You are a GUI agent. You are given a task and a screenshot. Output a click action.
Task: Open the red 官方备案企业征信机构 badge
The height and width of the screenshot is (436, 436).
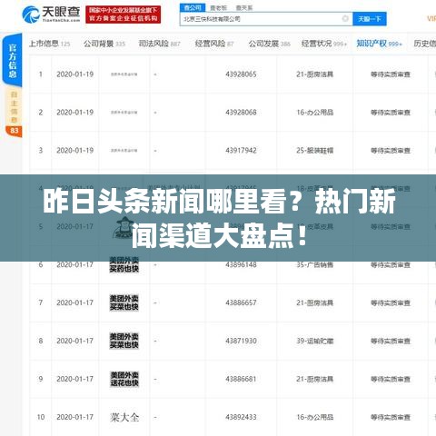click(x=123, y=15)
